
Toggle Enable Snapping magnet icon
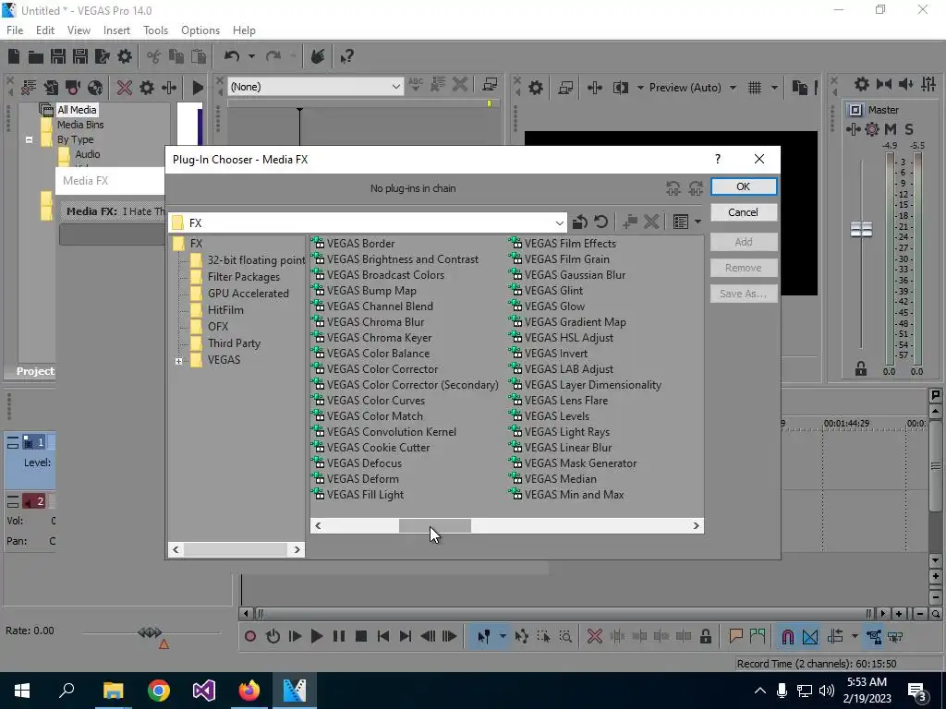[x=787, y=637]
